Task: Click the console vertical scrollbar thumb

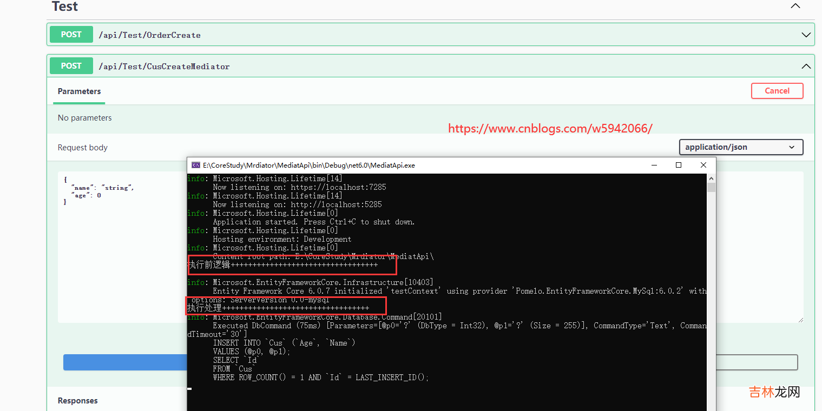Action: (x=711, y=188)
